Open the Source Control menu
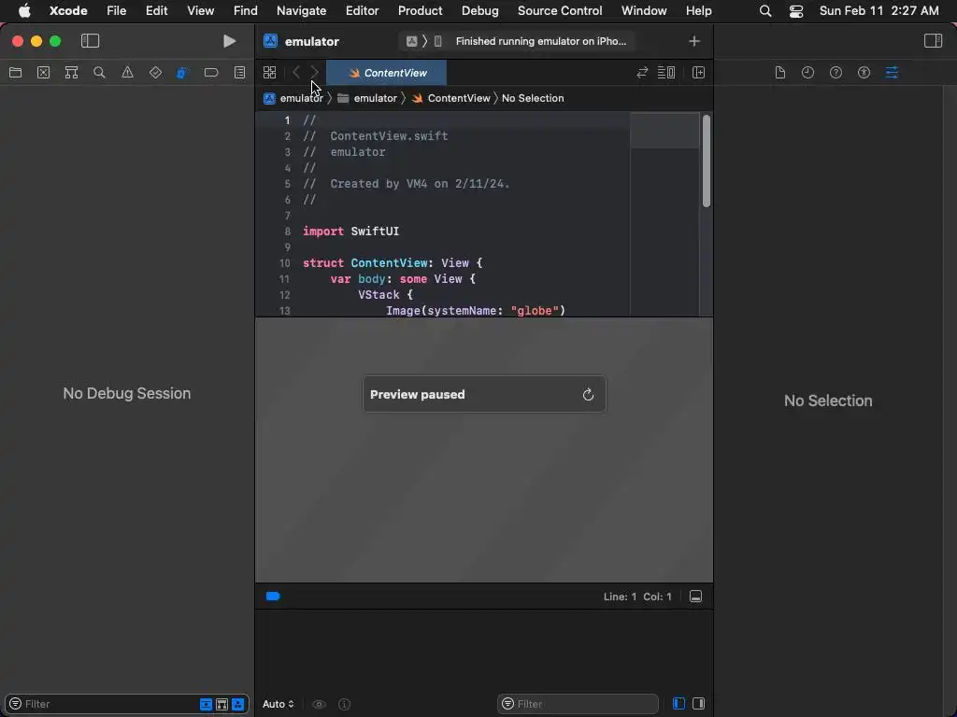The height and width of the screenshot is (717, 957). click(560, 10)
